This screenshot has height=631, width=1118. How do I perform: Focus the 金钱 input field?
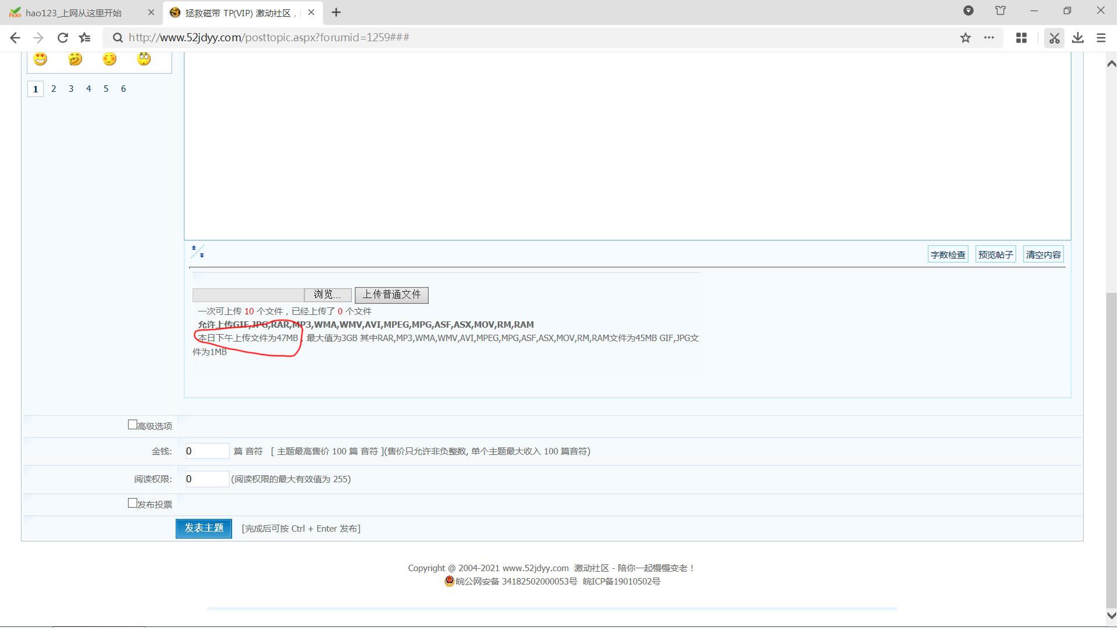point(208,451)
